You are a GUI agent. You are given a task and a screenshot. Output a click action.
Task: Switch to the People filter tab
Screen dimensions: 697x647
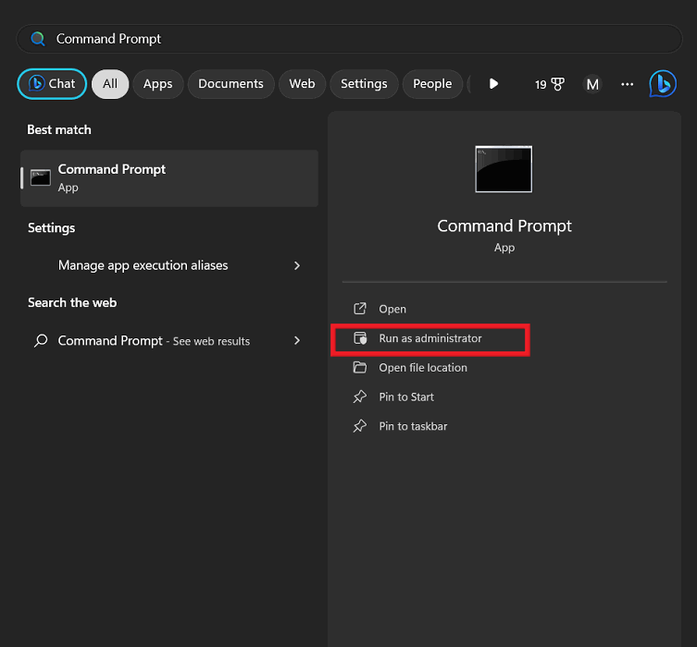click(432, 84)
